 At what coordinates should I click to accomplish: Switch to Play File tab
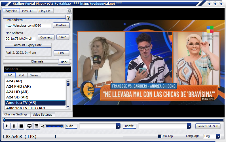click(45, 11)
